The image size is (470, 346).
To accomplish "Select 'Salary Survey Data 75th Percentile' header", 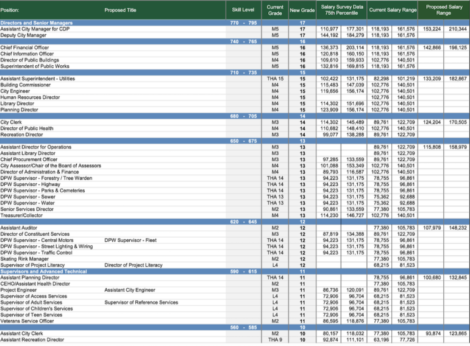I will pyautogui.click(x=342, y=10).
